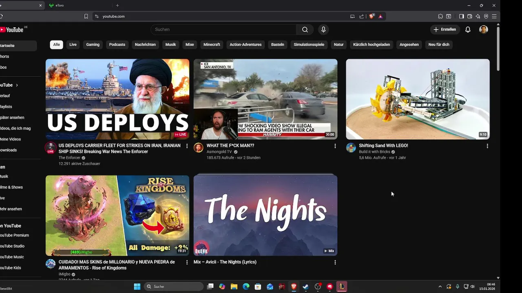Open Build it with Bricks channel avatar
Viewport: 522px width, 293px height.
coord(351,147)
